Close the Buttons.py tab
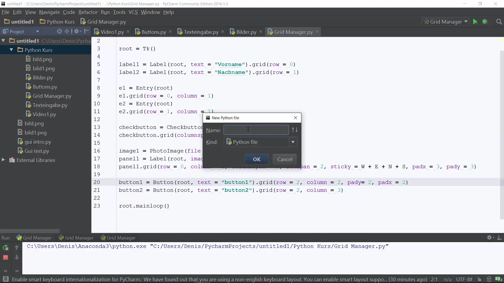504x283 pixels. pos(170,31)
